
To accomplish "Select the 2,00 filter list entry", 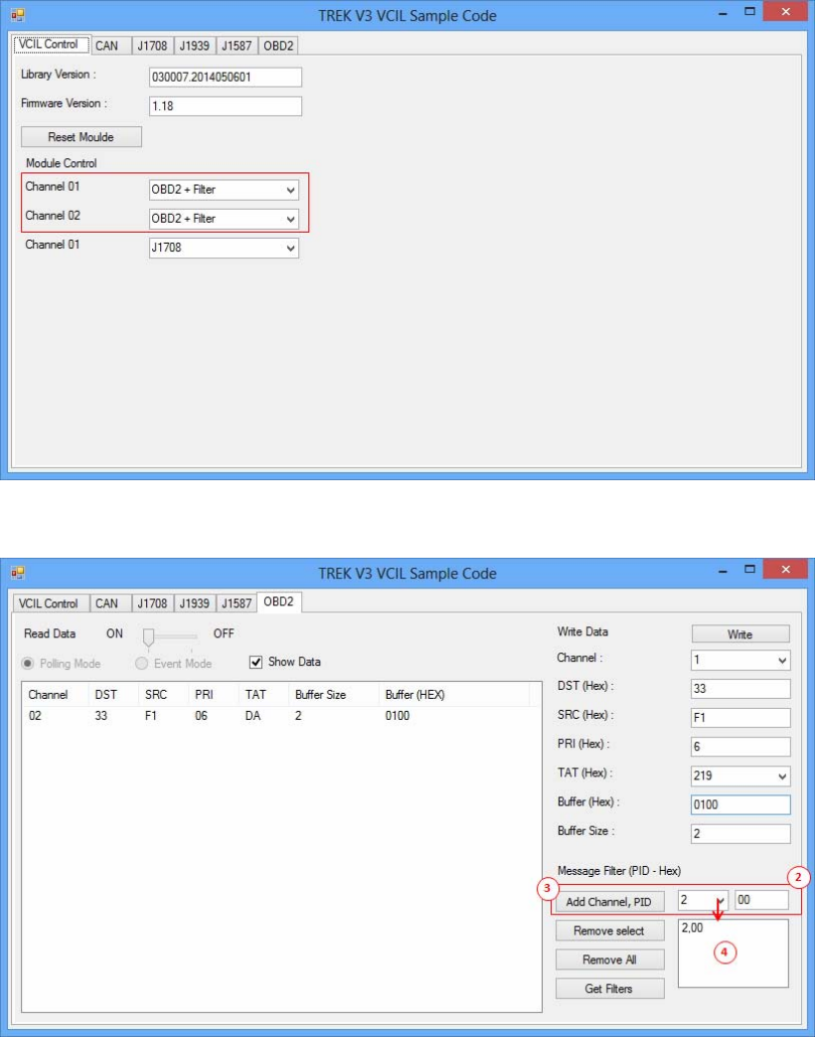I will click(692, 928).
